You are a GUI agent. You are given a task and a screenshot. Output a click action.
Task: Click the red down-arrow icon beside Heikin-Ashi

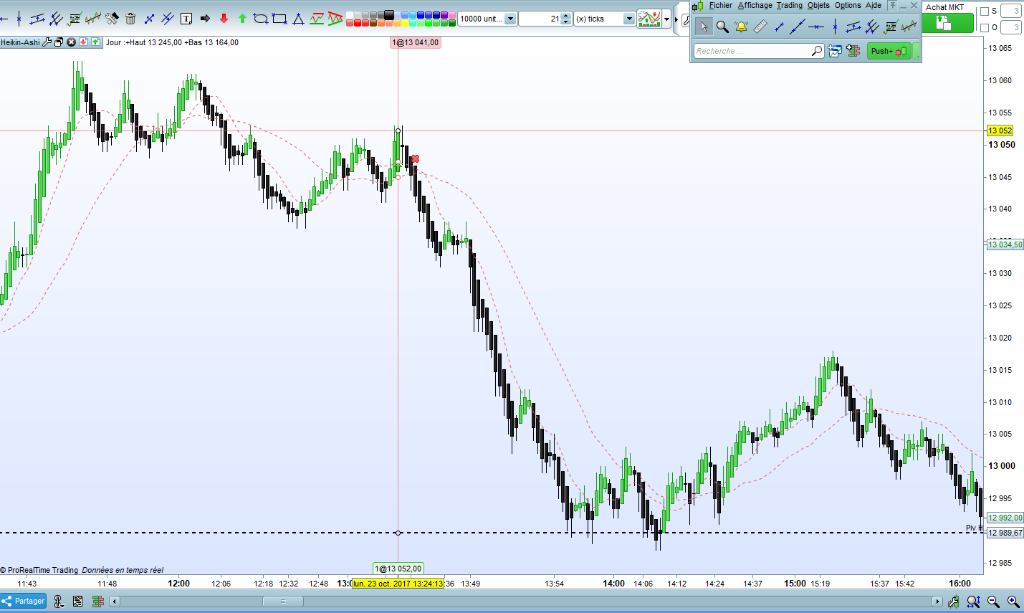(83, 42)
